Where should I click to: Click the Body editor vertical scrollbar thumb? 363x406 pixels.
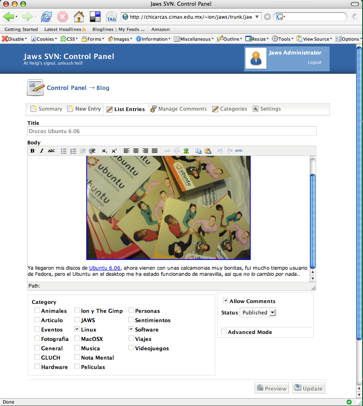pyautogui.click(x=313, y=221)
